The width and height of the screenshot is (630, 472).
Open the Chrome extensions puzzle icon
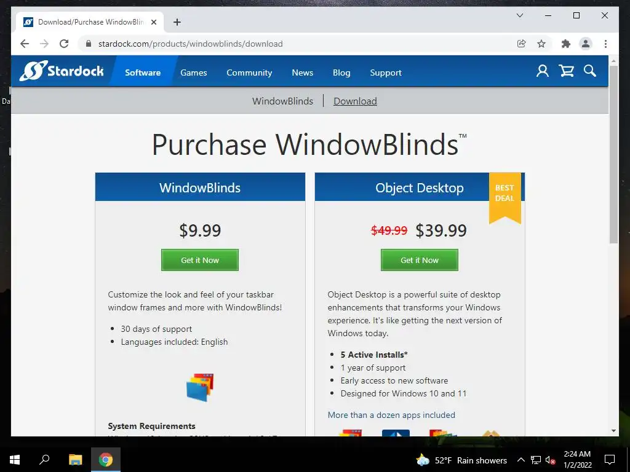tap(566, 44)
